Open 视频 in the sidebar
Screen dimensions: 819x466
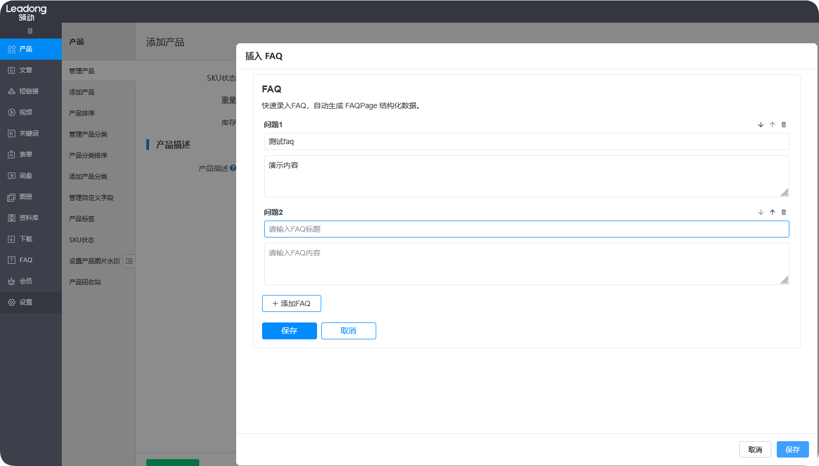click(31, 112)
